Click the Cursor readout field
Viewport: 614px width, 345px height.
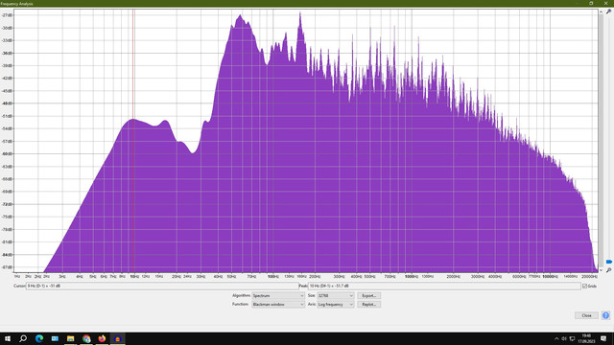pos(162,286)
